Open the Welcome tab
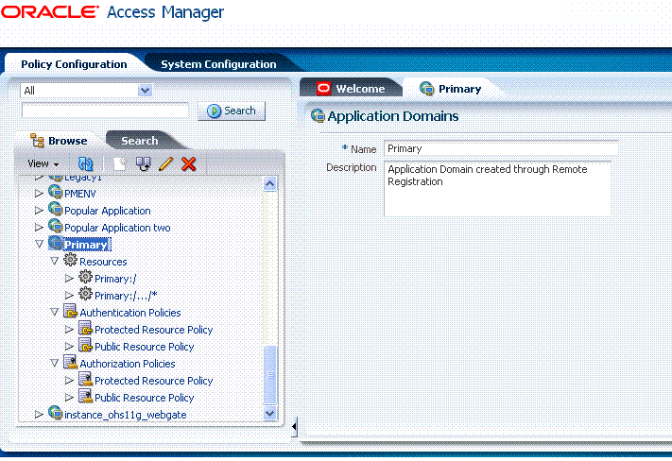 pyautogui.click(x=352, y=89)
